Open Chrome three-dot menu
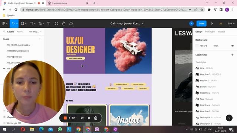The height and width of the screenshot is (133, 237). click(x=233, y=10)
